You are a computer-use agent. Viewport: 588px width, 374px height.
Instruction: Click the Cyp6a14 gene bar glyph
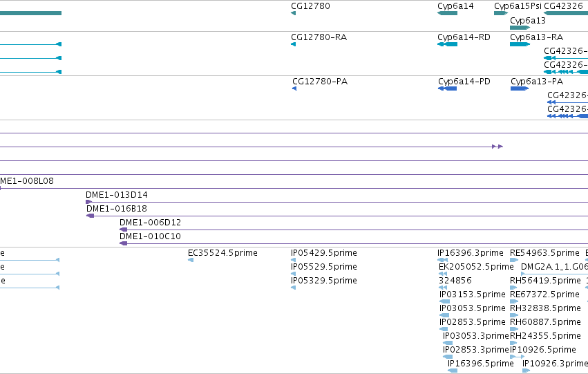click(447, 13)
